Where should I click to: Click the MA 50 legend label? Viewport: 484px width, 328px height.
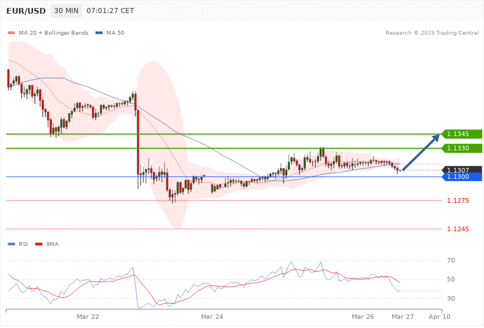115,32
